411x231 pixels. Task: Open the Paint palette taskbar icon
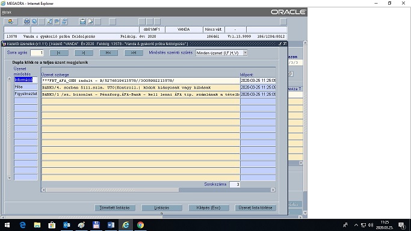coord(81,225)
